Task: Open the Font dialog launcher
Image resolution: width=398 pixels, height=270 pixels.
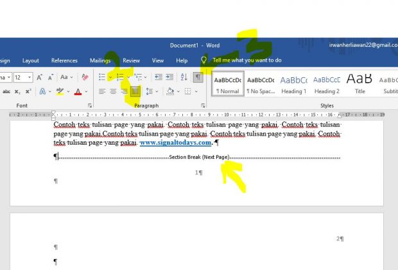Action: click(90, 105)
